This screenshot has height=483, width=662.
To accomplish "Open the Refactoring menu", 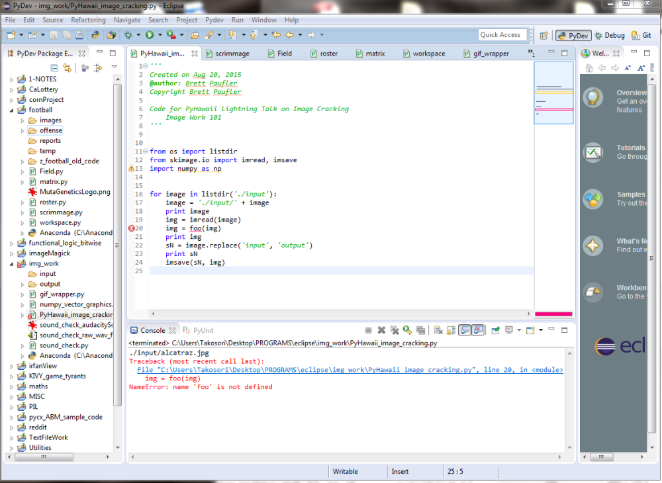I will point(88,20).
